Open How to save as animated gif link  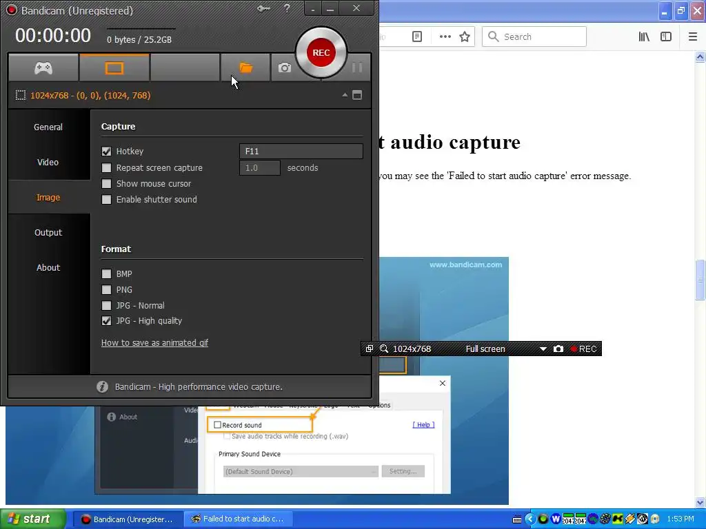point(154,343)
